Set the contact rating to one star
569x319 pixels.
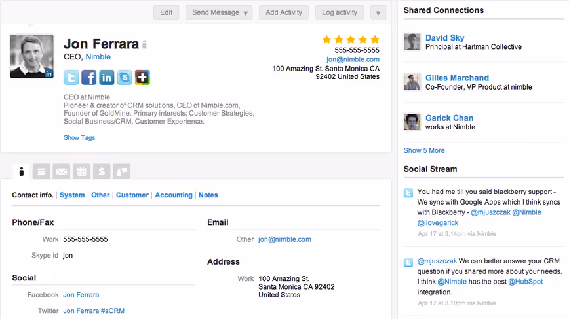(x=326, y=39)
